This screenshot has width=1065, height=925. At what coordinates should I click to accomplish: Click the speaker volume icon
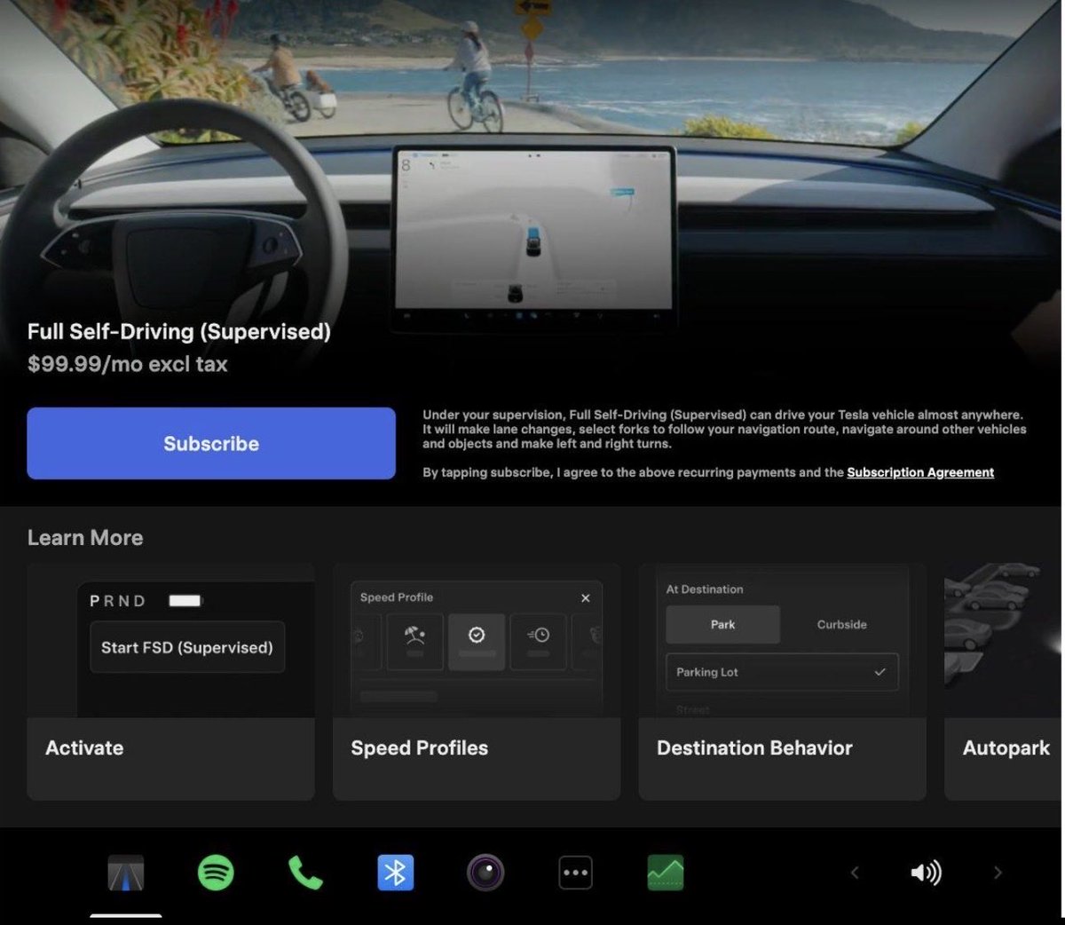(926, 874)
